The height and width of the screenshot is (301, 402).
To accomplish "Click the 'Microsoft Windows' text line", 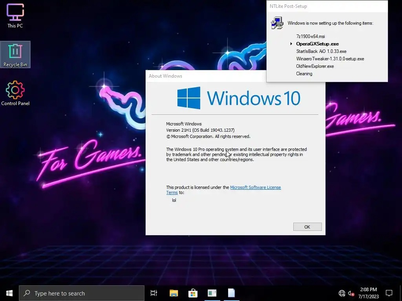I will 184,124.
